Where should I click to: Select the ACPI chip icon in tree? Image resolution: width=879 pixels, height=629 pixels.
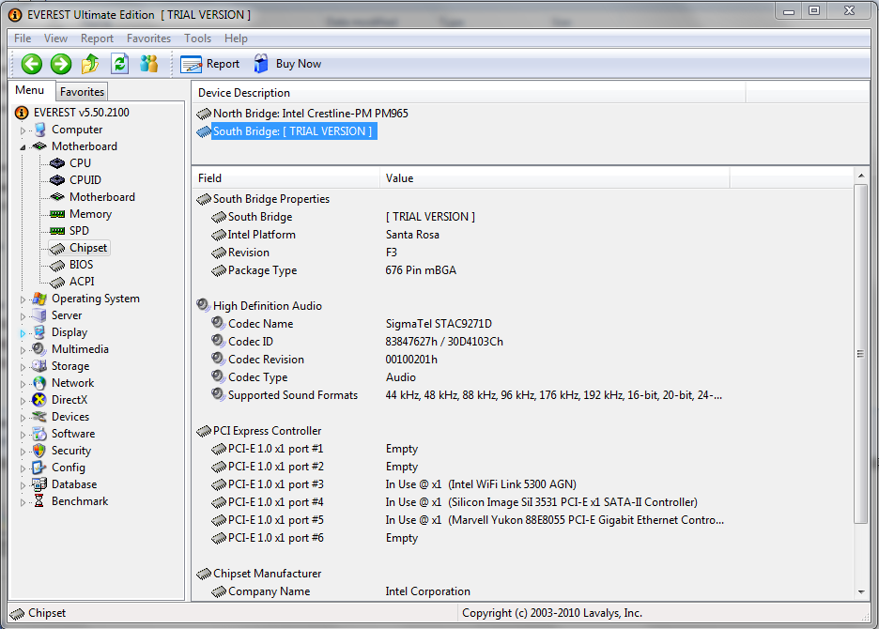(x=57, y=282)
